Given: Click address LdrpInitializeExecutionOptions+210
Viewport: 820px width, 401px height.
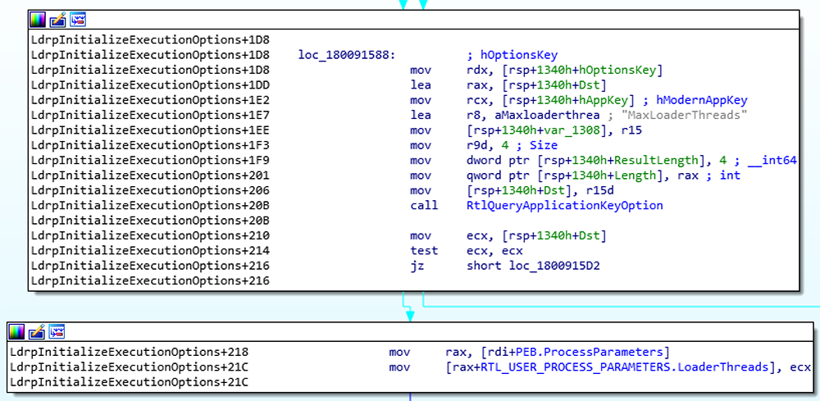Looking at the screenshot, I should click(x=151, y=236).
